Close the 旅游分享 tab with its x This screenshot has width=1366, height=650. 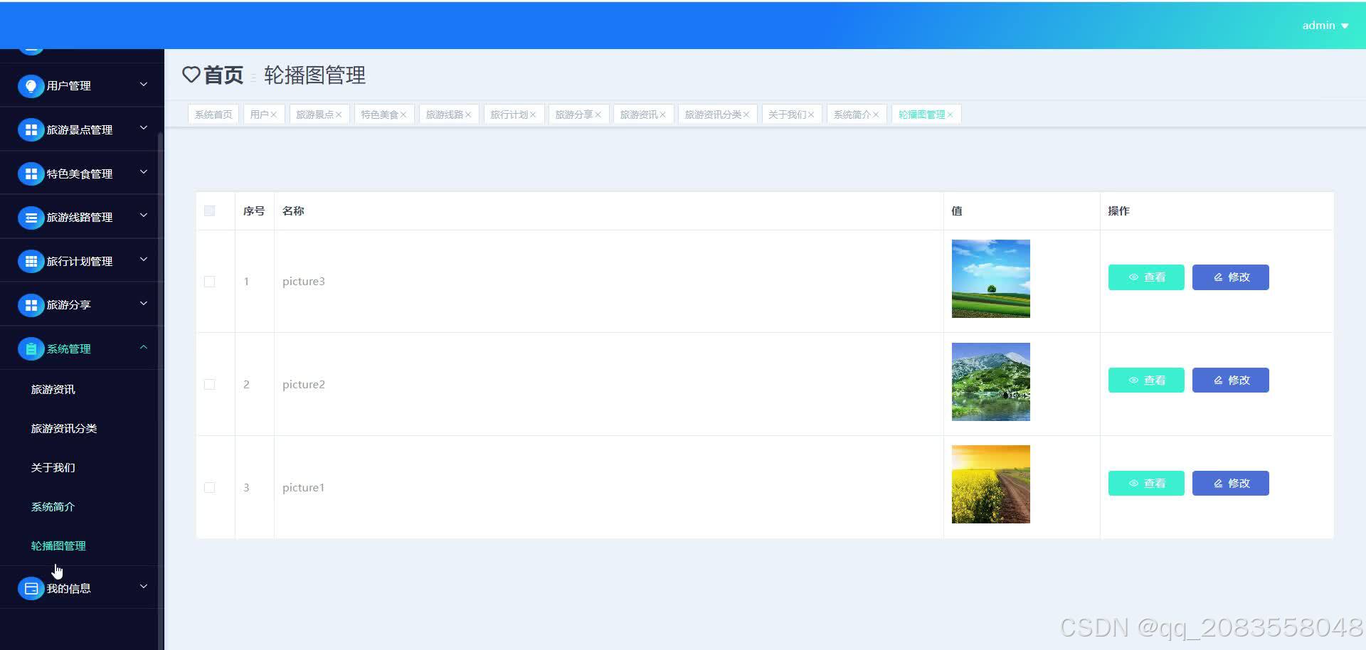pyautogui.click(x=598, y=114)
